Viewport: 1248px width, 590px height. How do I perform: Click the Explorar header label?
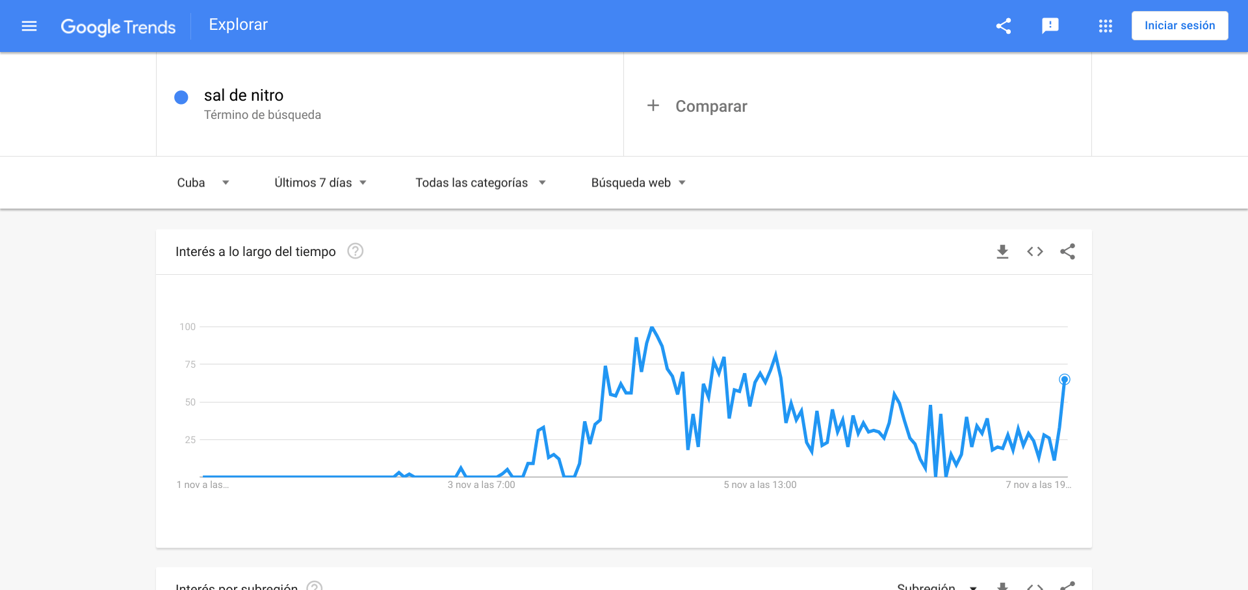coord(238,25)
